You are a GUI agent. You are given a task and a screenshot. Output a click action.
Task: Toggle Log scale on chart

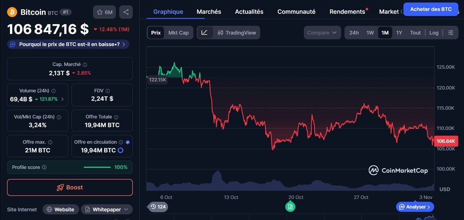[434, 33]
